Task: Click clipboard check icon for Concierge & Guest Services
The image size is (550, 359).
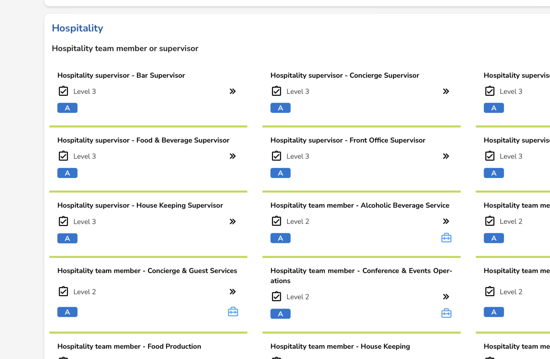Action: click(63, 291)
